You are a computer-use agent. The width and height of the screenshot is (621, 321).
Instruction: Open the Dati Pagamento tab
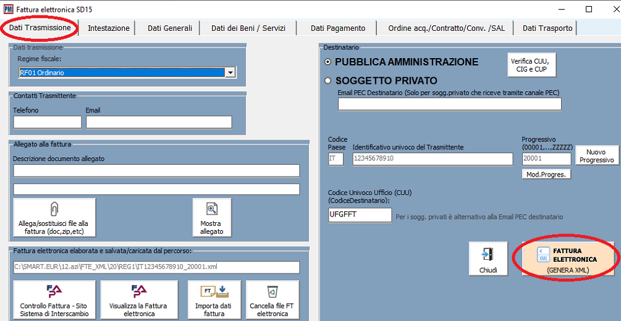[x=338, y=28]
